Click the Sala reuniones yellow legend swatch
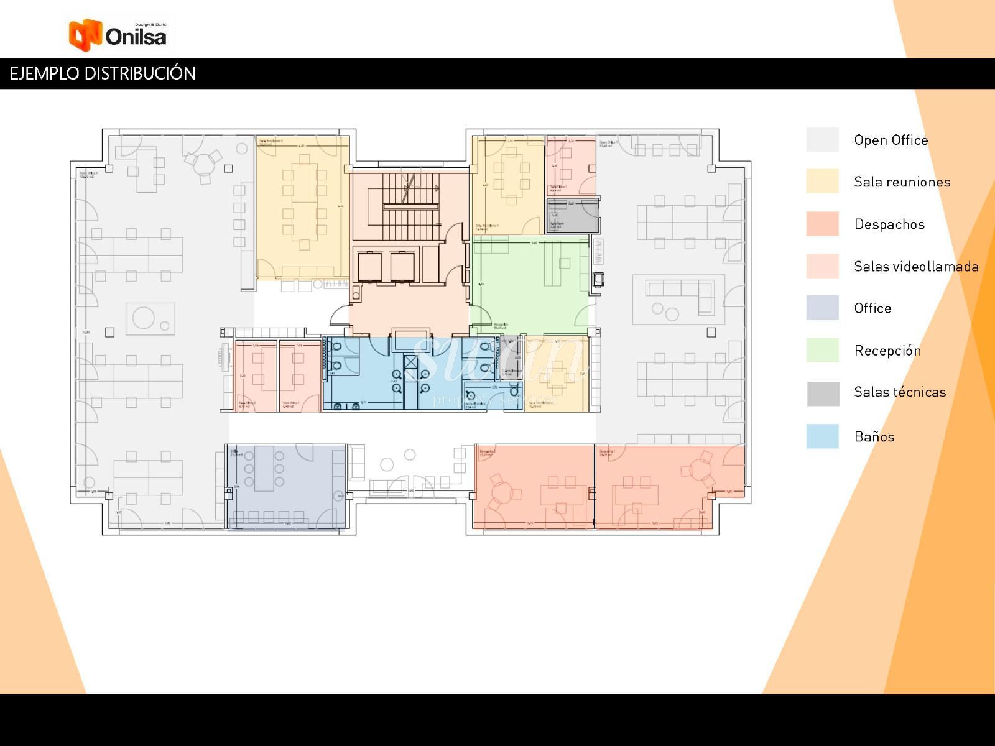995x746 pixels. [822, 182]
